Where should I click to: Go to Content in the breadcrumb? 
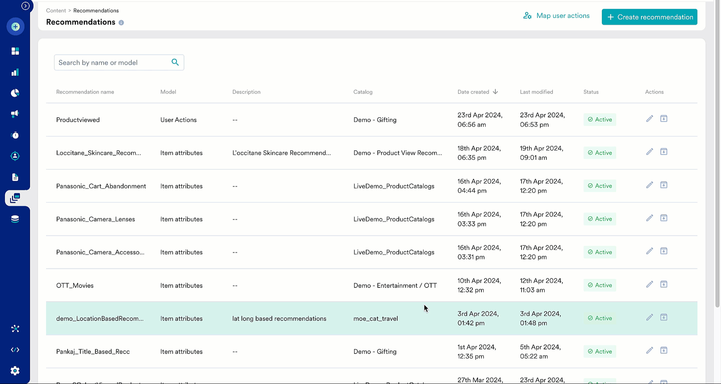tap(56, 11)
